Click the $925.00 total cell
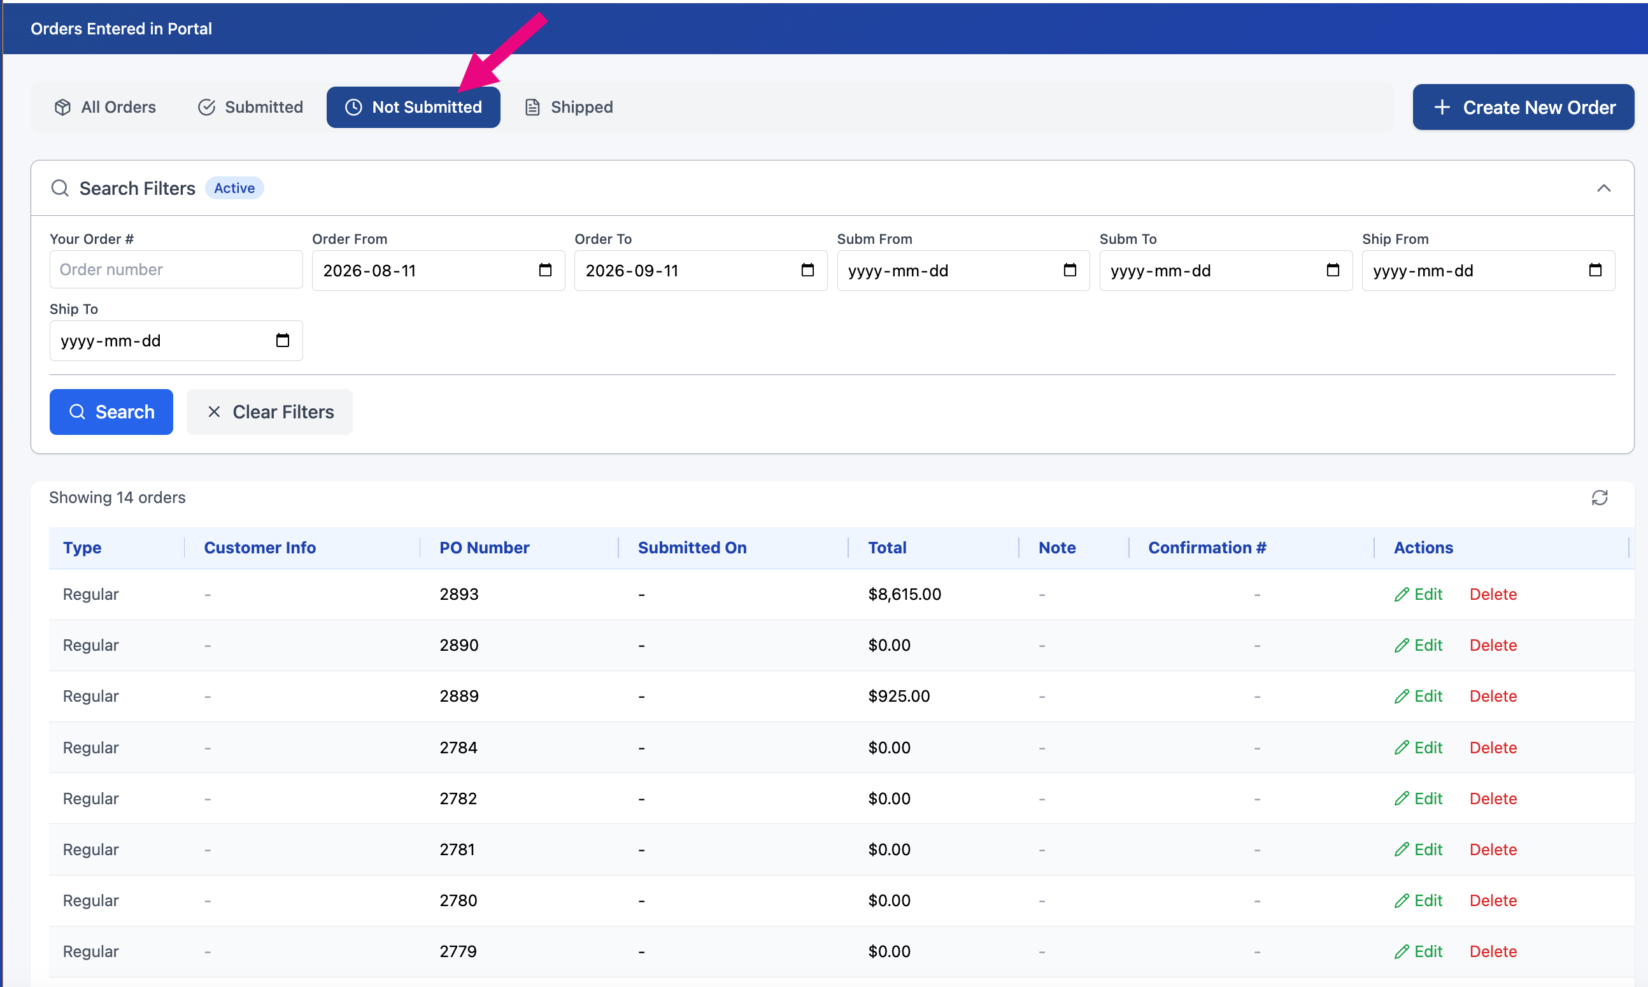 click(899, 696)
